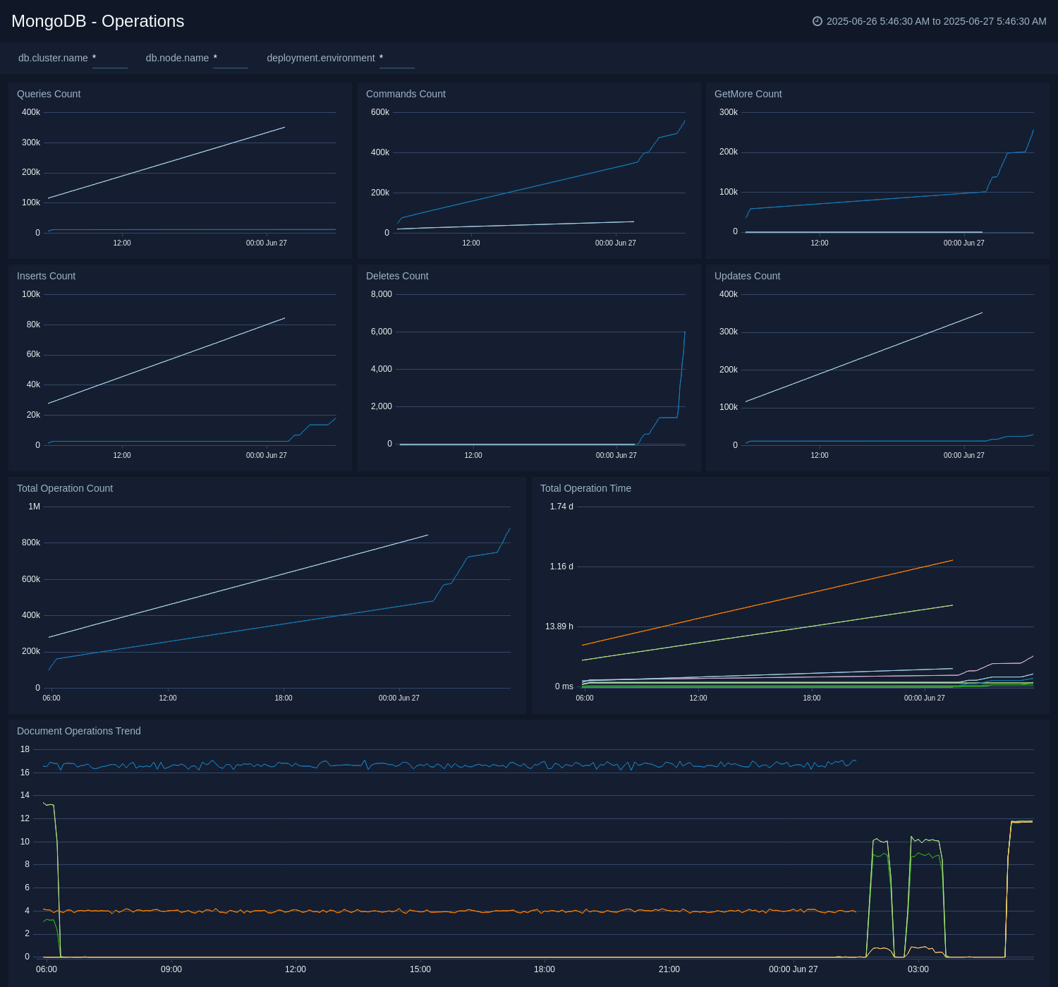The height and width of the screenshot is (987, 1058).
Task: Click the db.cluster.name filter value field
Action: point(110,59)
